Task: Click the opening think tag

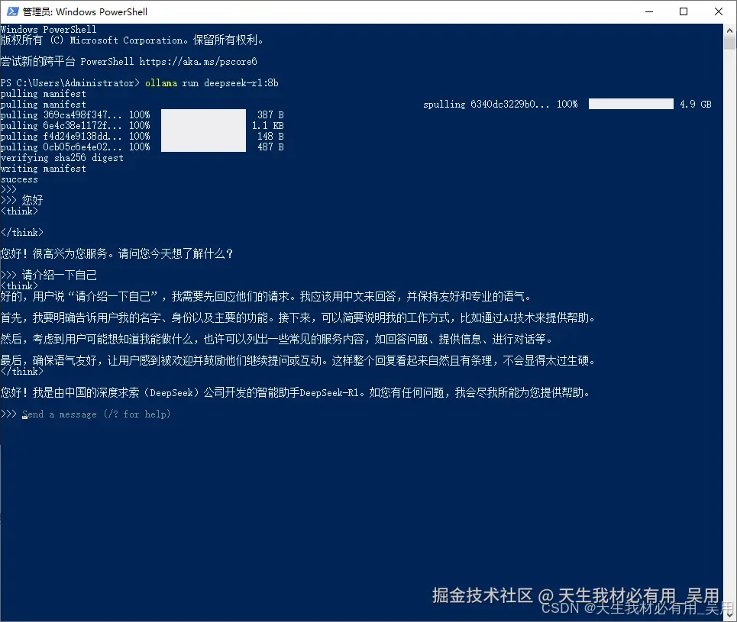Action: [x=20, y=211]
